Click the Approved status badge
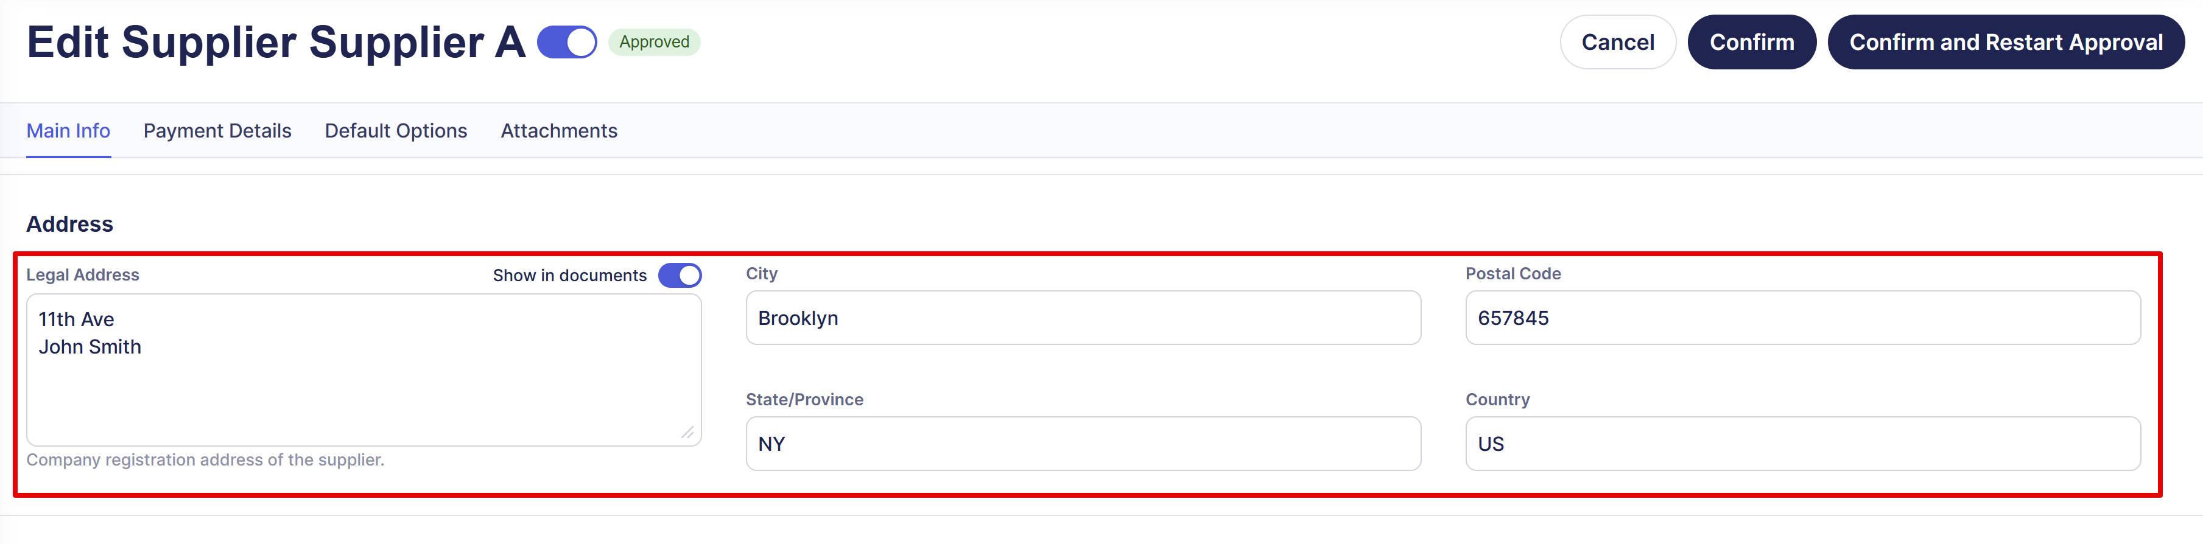Viewport: 2203px width, 544px height. click(654, 42)
